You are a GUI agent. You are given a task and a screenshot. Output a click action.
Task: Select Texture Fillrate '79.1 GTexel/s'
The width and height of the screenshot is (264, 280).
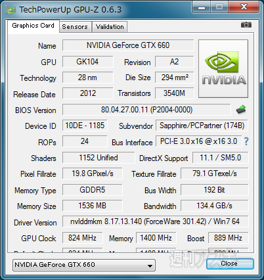[215, 174]
